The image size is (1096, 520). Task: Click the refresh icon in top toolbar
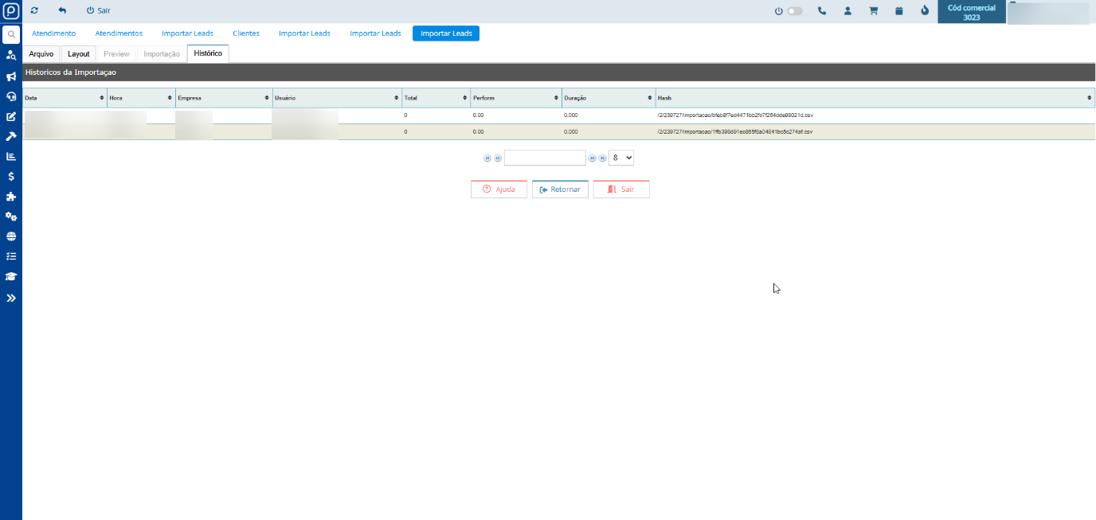(34, 10)
